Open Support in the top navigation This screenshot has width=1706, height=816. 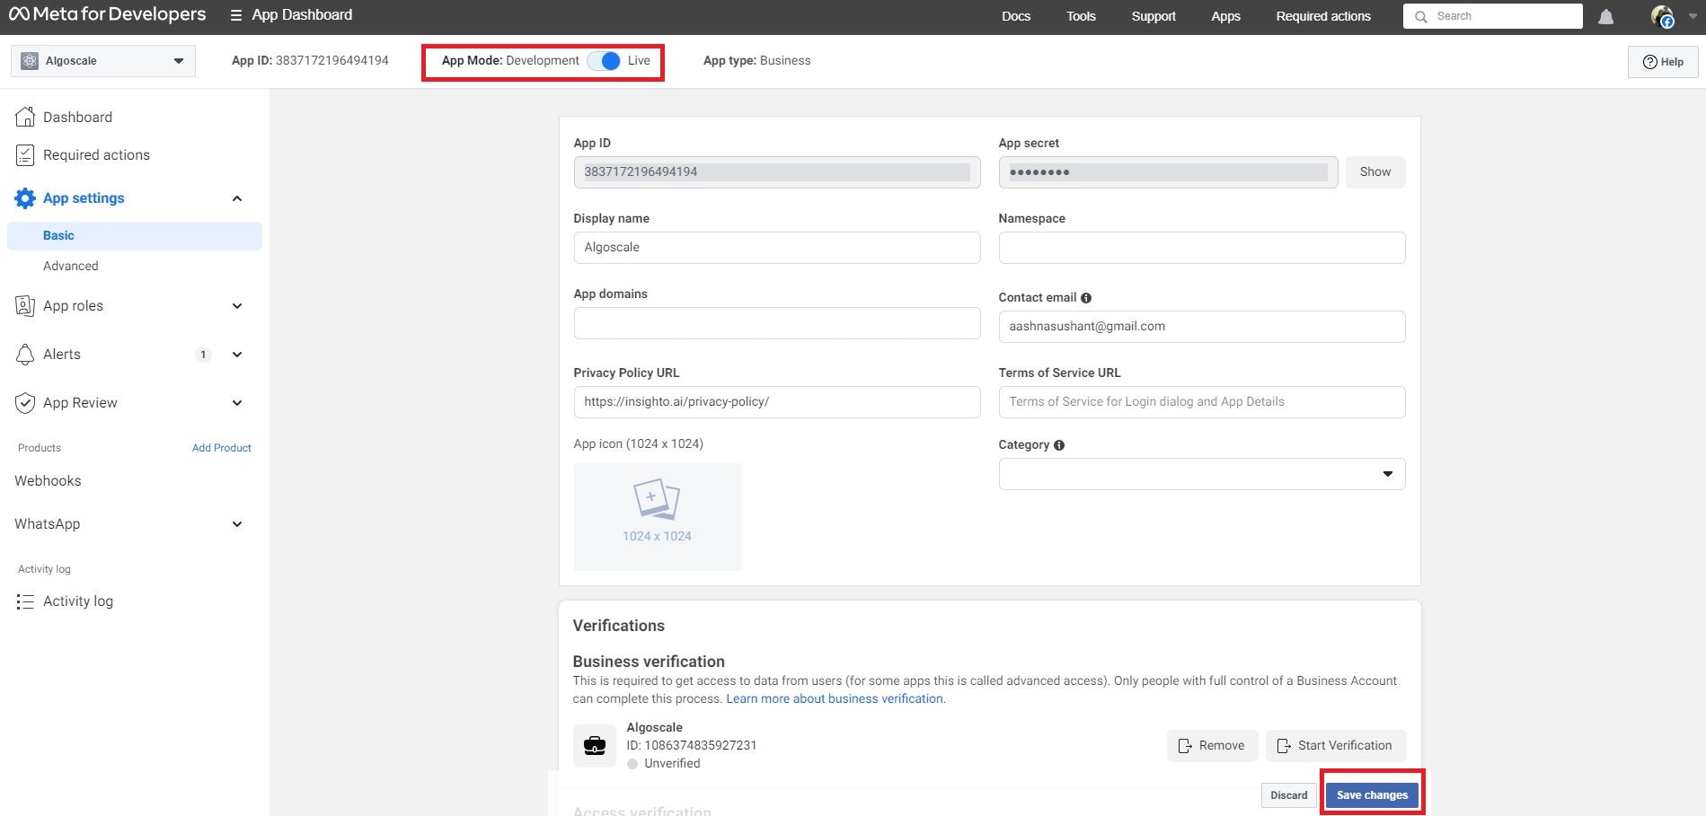pos(1154,16)
